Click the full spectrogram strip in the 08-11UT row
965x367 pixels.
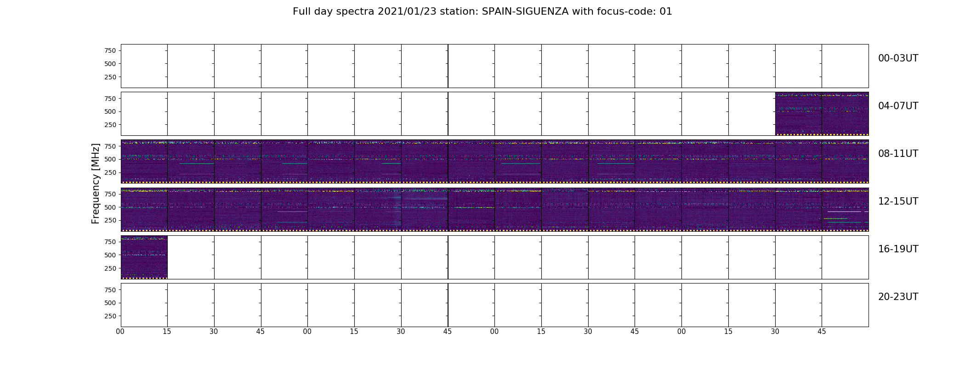[x=495, y=161]
